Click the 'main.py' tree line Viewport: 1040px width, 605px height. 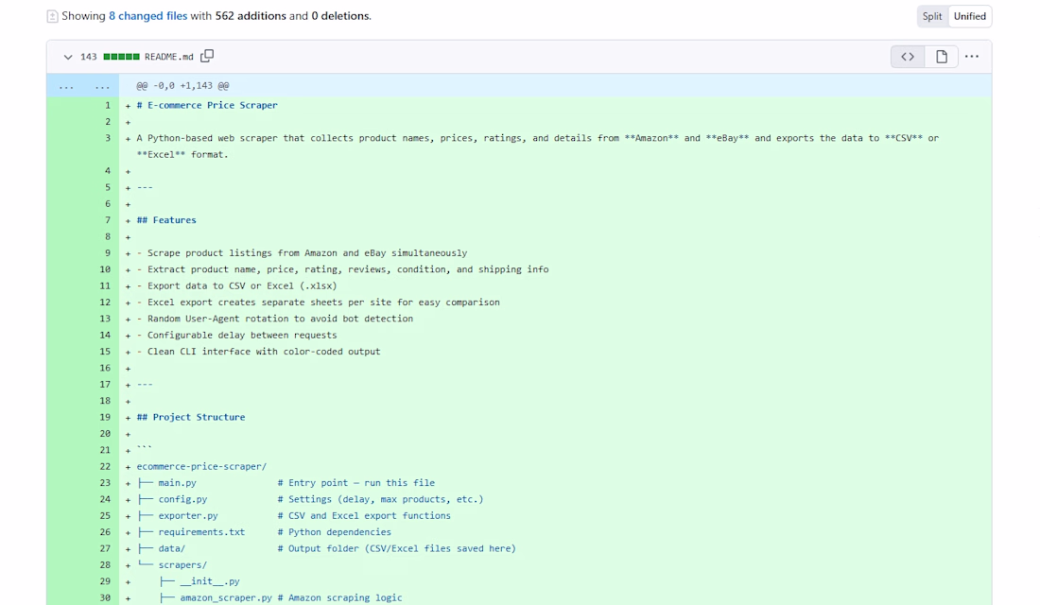point(286,482)
